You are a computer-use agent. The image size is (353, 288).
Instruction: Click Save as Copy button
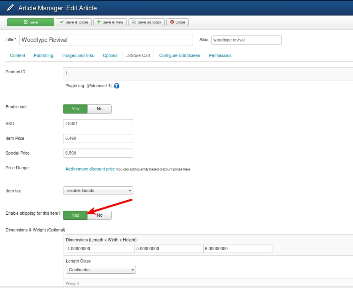(x=146, y=22)
